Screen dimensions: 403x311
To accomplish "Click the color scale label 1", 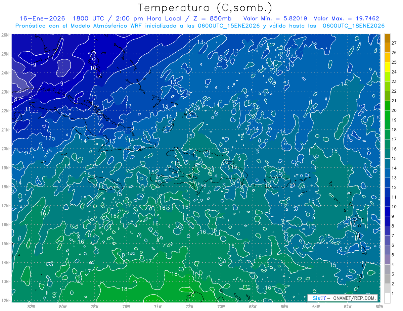I will pyautogui.click(x=393, y=293).
